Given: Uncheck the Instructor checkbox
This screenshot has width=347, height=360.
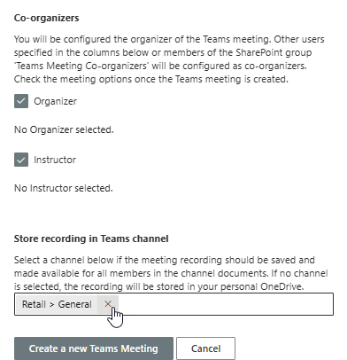Looking at the screenshot, I should pyautogui.click(x=21, y=160).
